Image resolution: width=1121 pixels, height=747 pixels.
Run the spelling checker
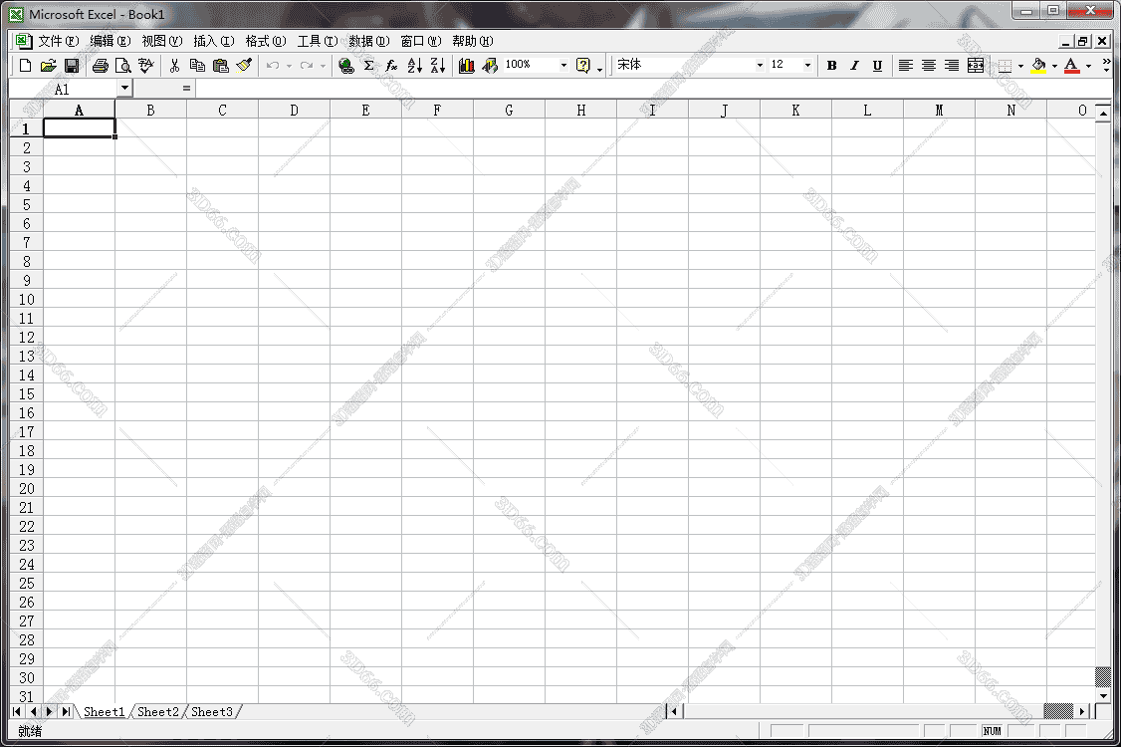pos(145,65)
